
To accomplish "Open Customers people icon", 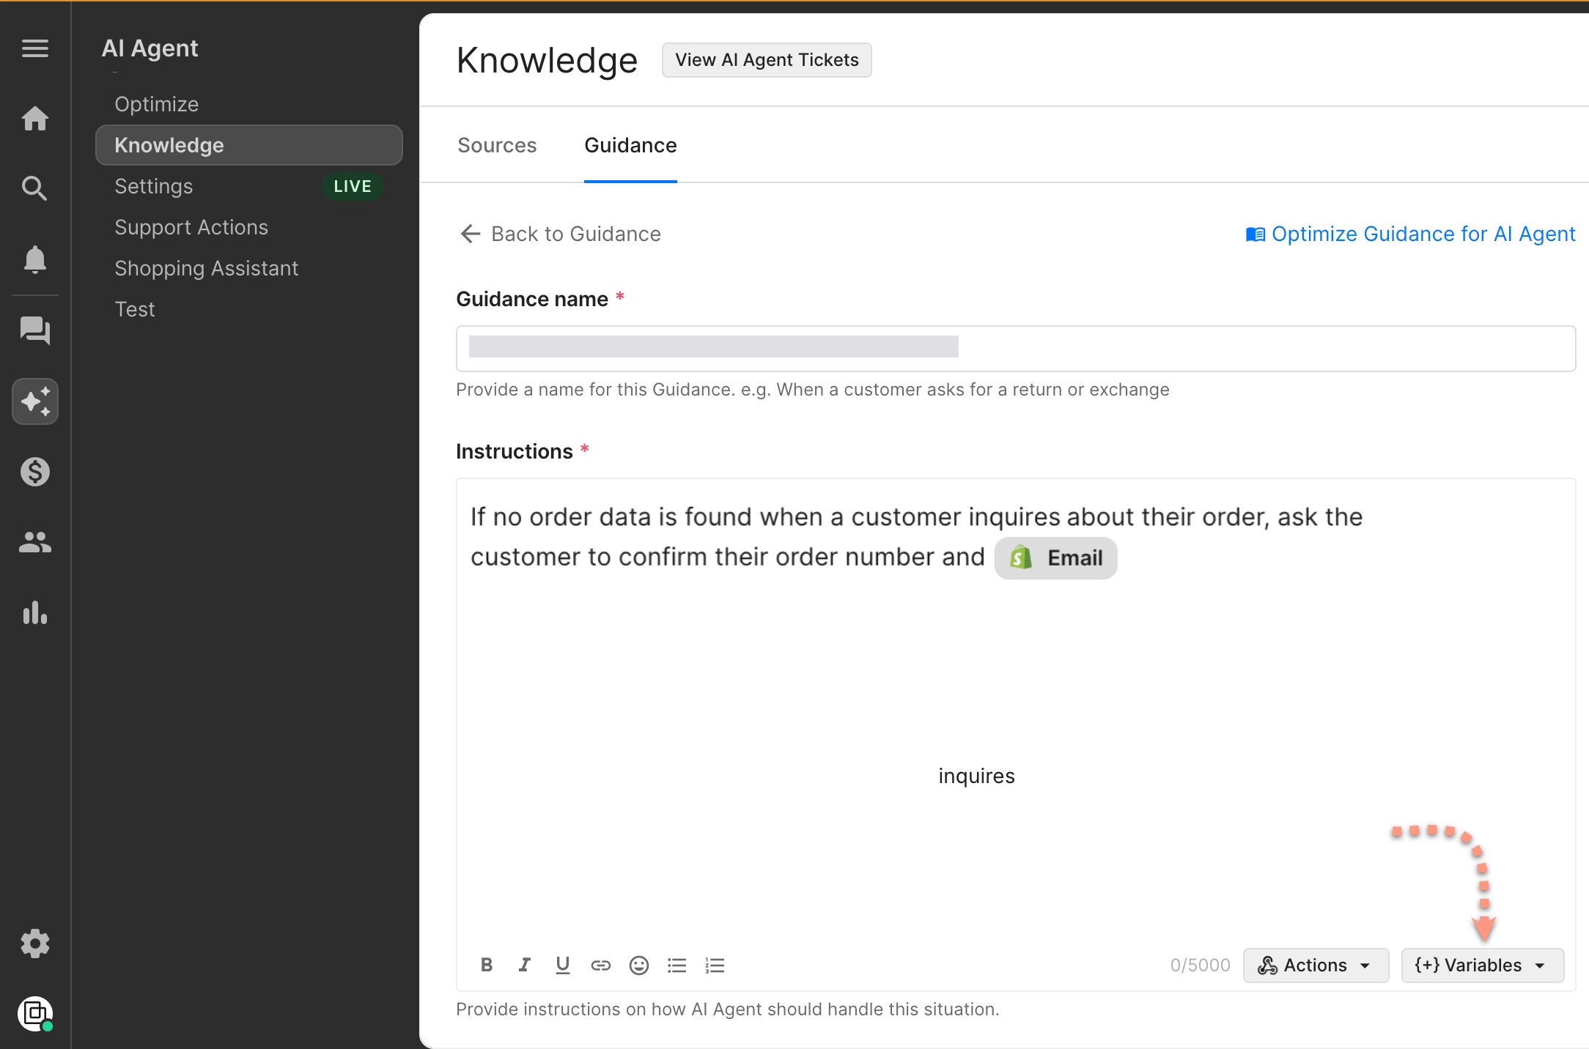I will (x=34, y=542).
